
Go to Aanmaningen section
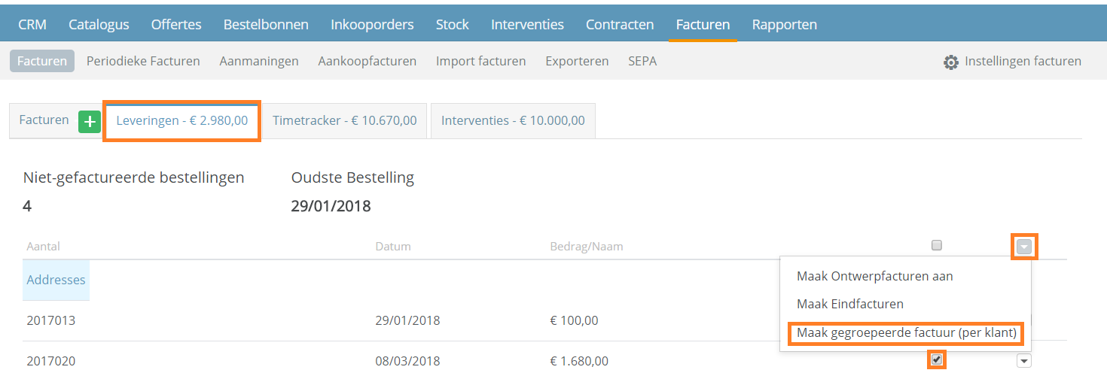(259, 61)
